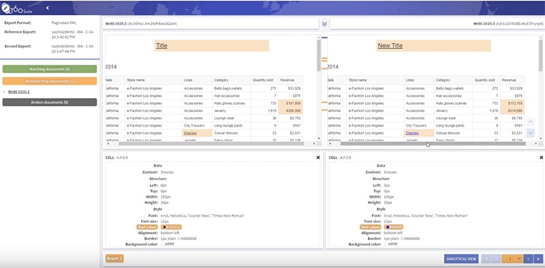Image resolution: width=545 pixels, height=268 pixels.
Task: Show Broken documents (0) list
Action: point(50,102)
